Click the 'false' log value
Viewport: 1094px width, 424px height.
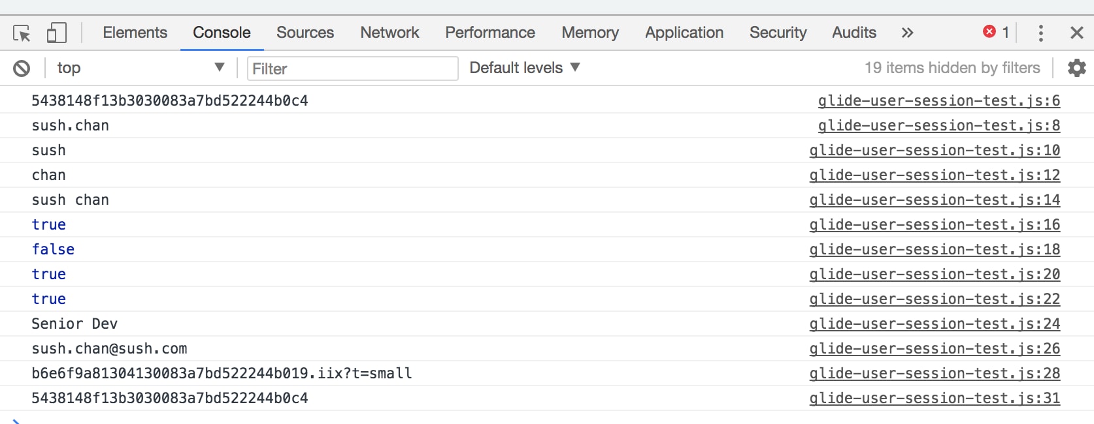pos(53,249)
